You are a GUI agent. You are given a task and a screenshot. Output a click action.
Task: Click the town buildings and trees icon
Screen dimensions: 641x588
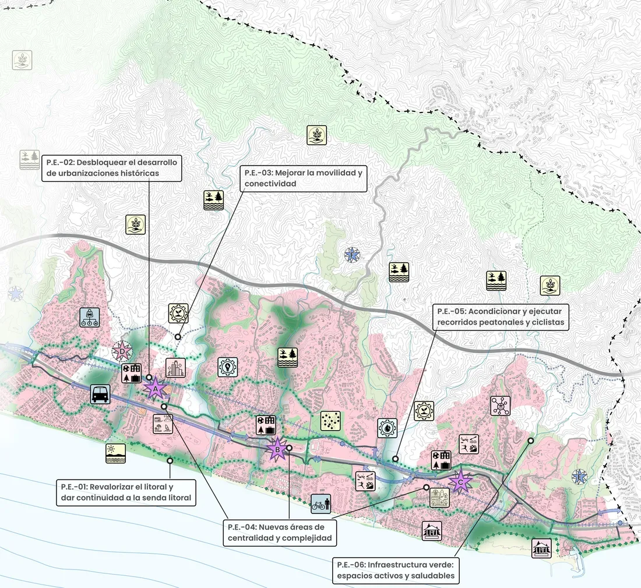tap(439, 498)
